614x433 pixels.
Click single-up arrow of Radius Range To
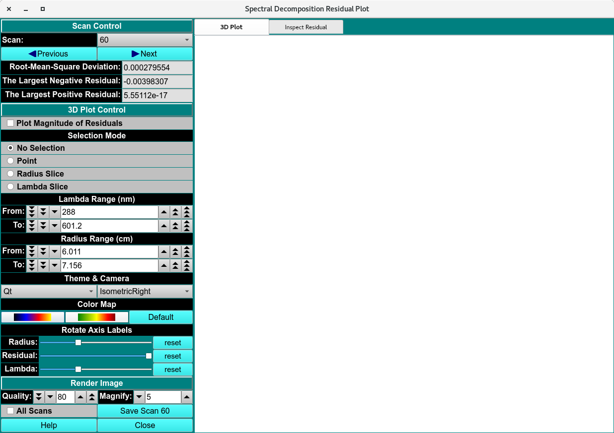(x=164, y=265)
